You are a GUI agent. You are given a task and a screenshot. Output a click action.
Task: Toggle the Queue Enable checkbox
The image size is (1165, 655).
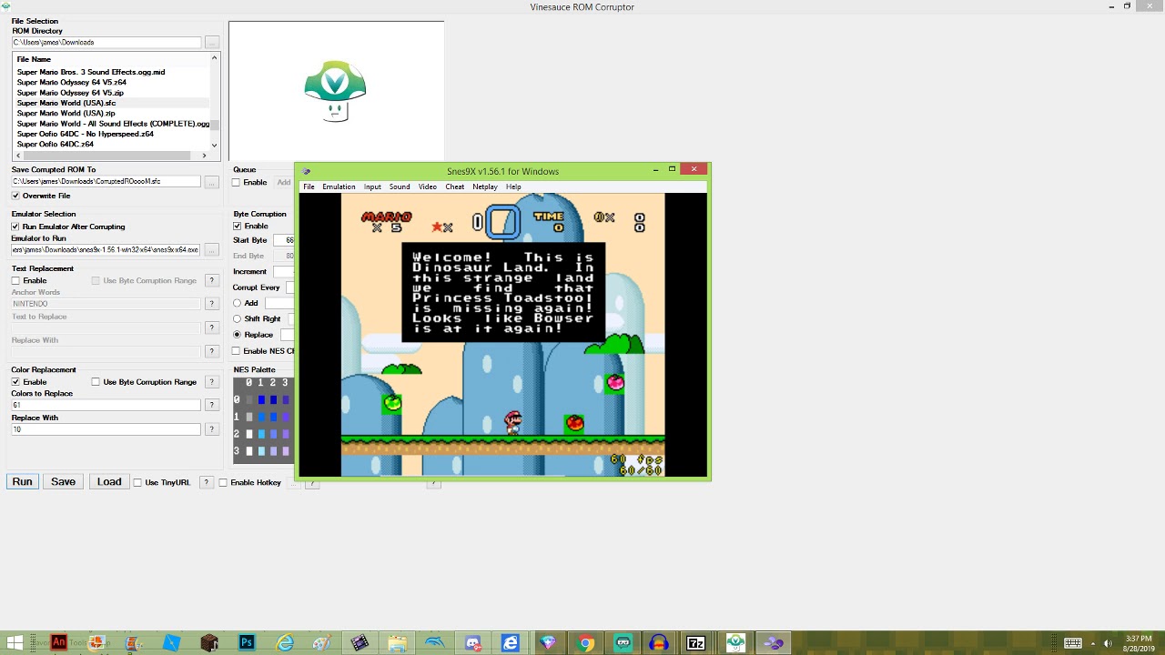(x=237, y=183)
